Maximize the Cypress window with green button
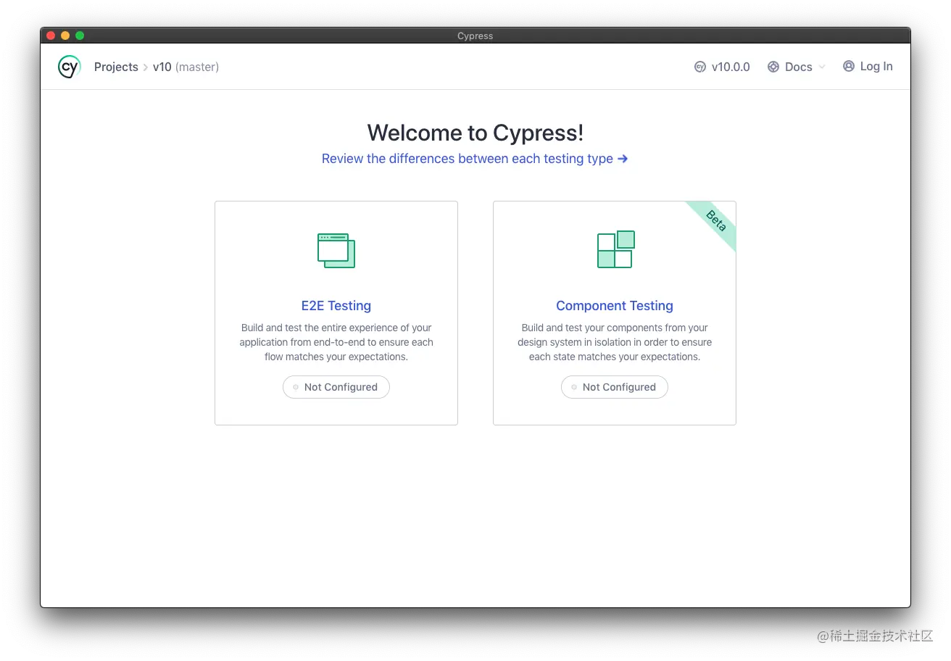Screen dimensions: 951x661 [80, 36]
